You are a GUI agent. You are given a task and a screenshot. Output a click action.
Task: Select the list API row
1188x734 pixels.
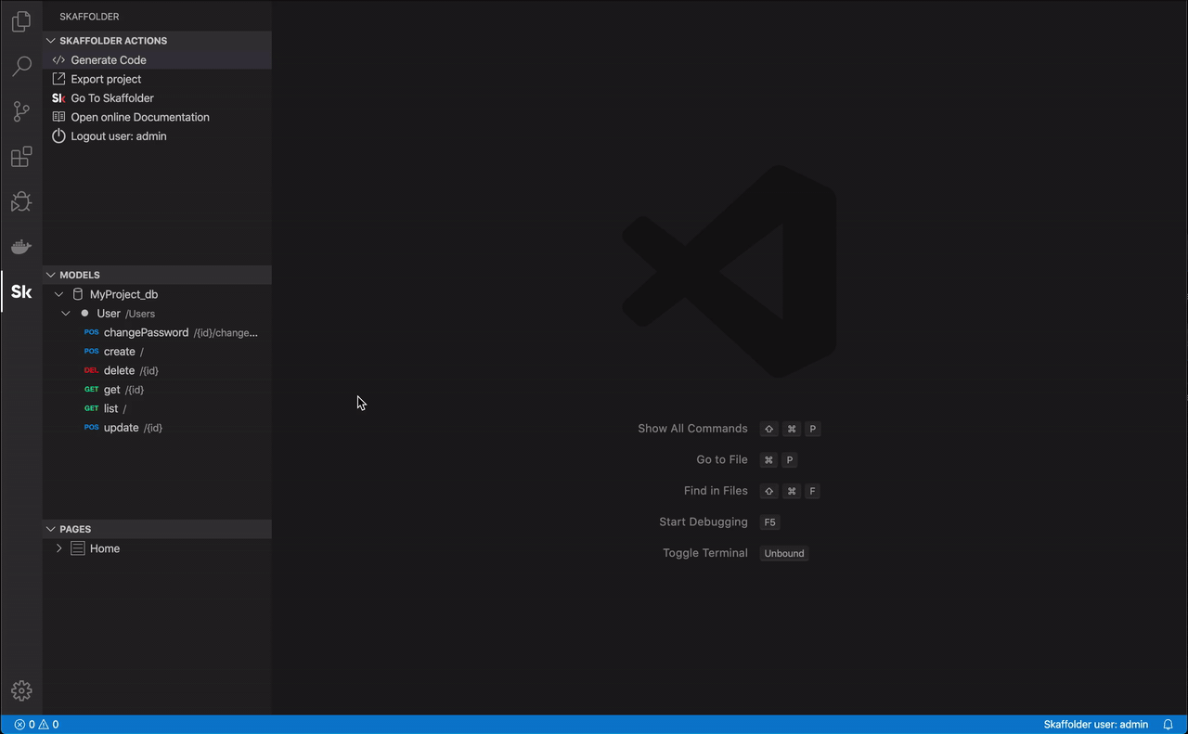157,408
